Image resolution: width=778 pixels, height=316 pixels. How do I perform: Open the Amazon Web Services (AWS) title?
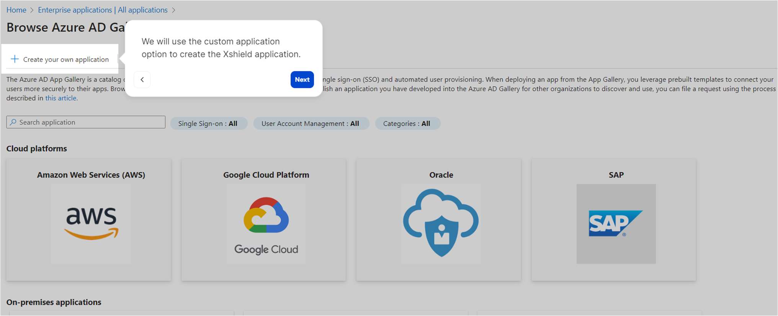tap(91, 175)
